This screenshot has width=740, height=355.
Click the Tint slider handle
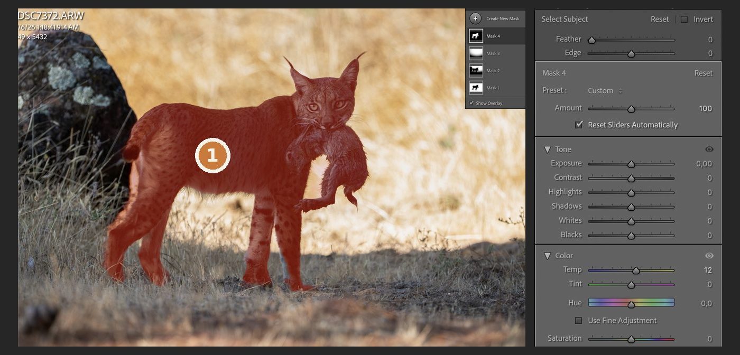[631, 285]
